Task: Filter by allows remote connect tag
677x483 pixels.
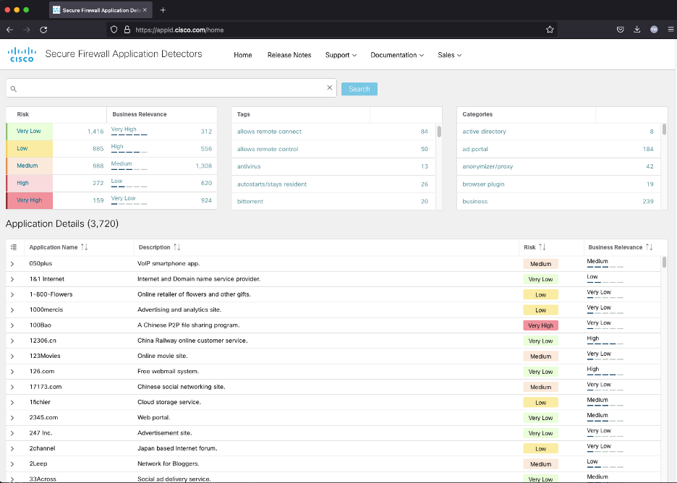Action: click(x=269, y=132)
